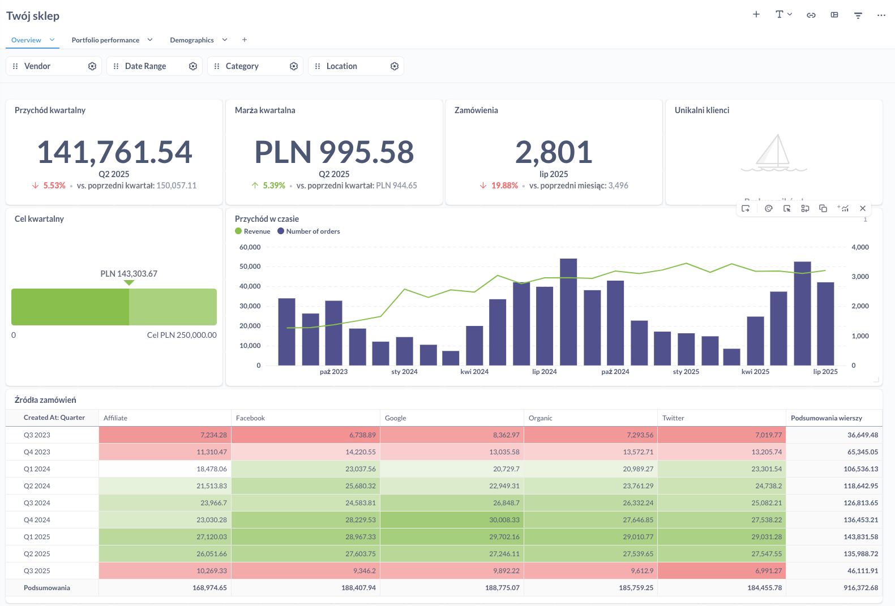Toggle the Number of orders legend item
Viewport: 895px width, 606px height.
pos(309,231)
